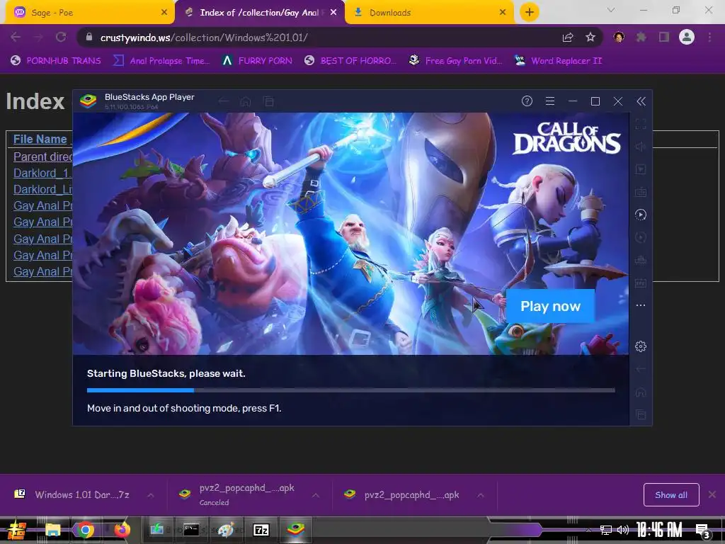725x544 pixels.
Task: Sort the index by File Name
Action: (40, 139)
